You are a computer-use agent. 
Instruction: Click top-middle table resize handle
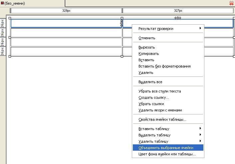point(122,18)
